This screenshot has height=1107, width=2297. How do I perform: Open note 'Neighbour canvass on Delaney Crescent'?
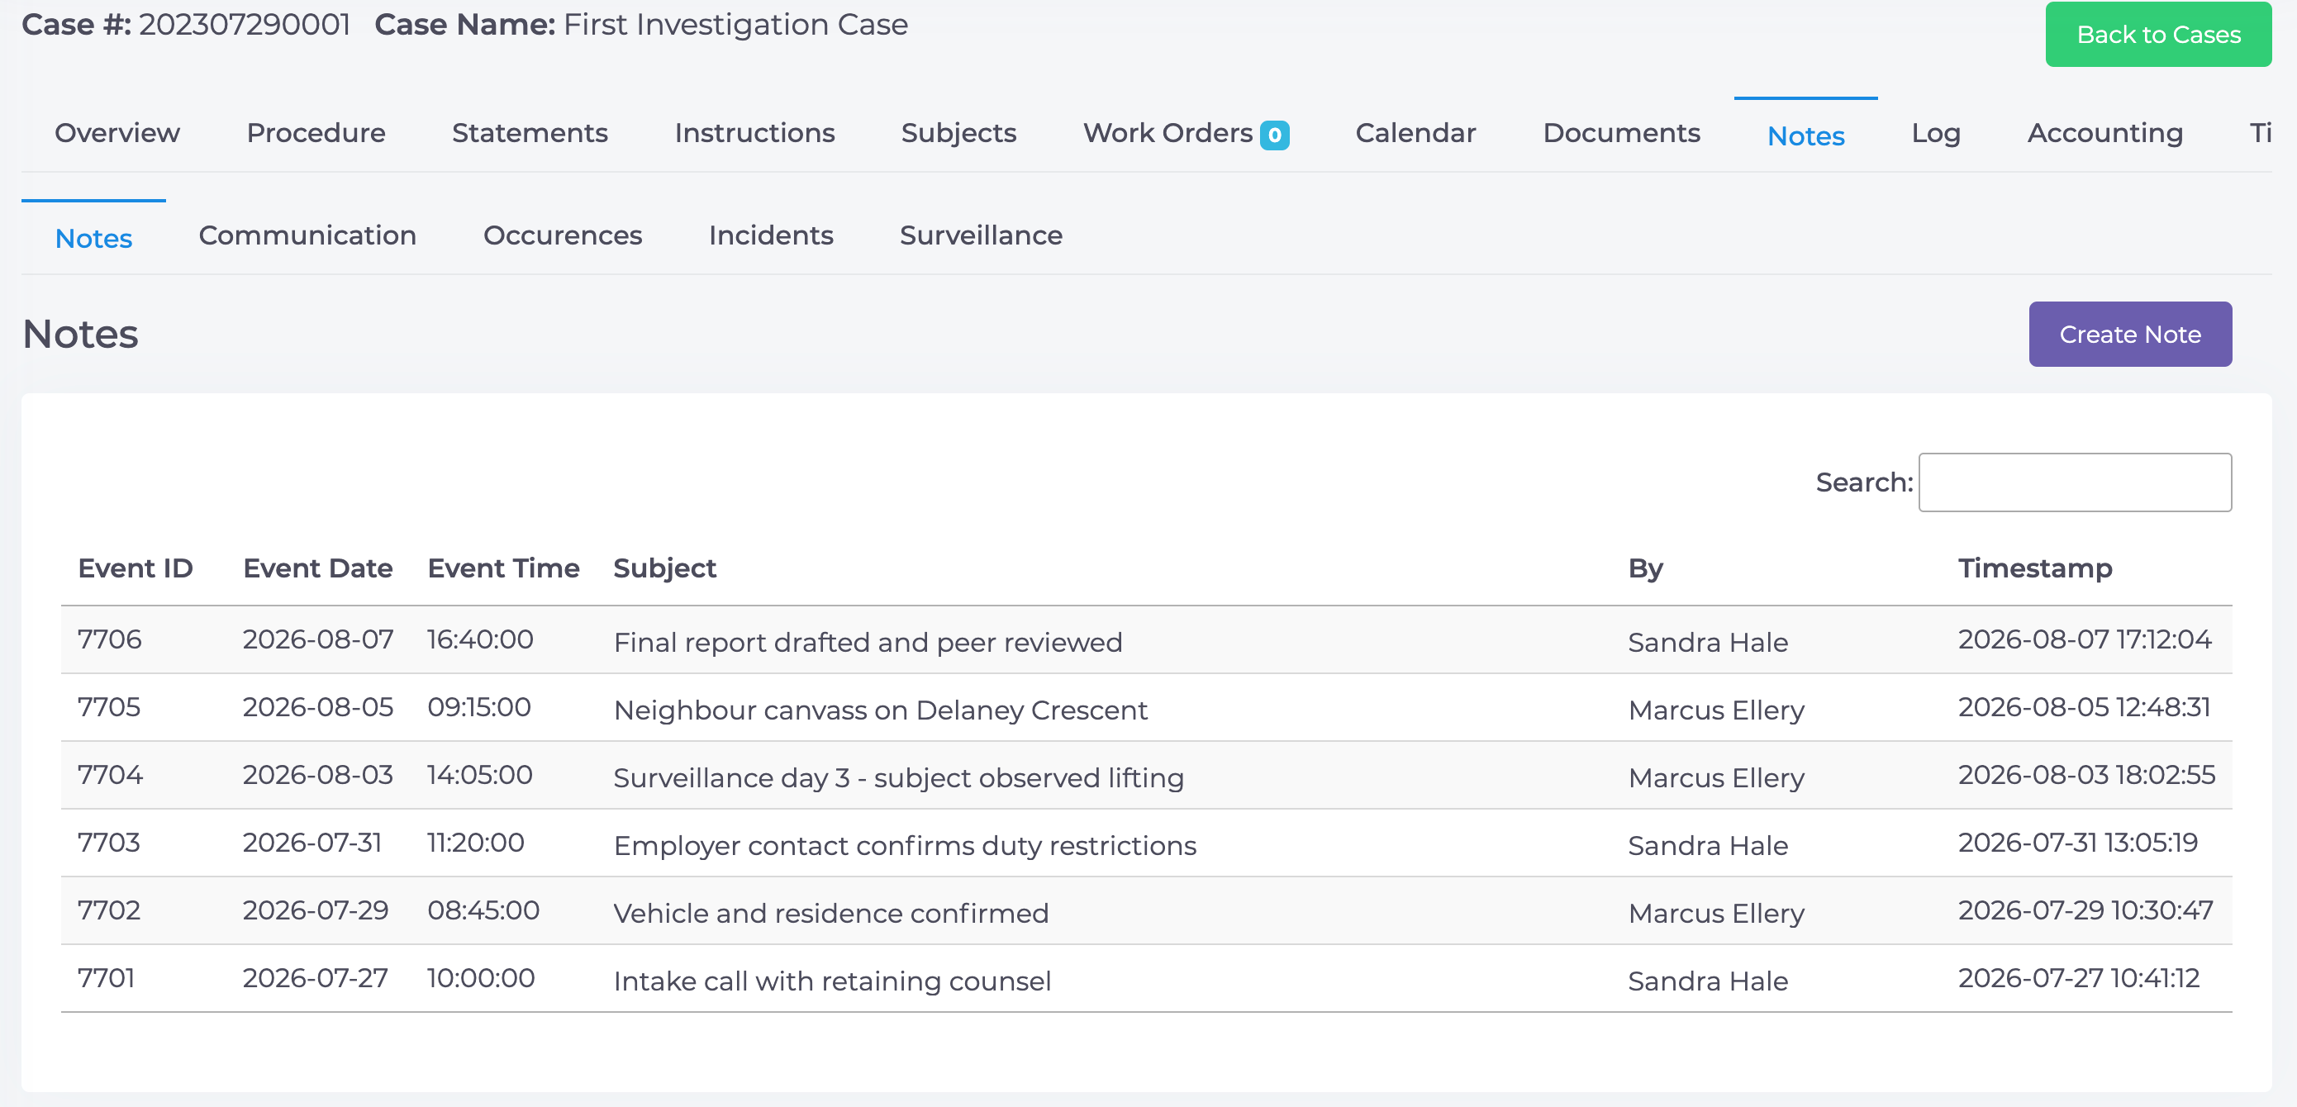tap(880, 710)
